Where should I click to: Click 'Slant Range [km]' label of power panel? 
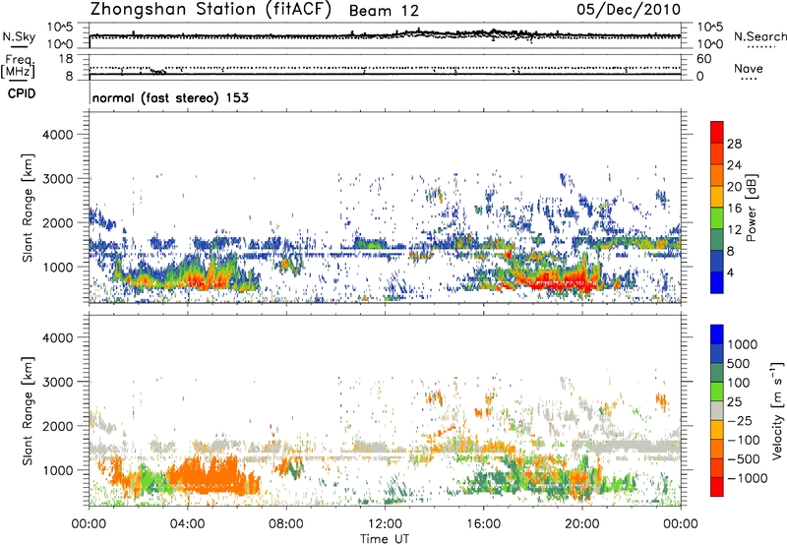tap(28, 208)
